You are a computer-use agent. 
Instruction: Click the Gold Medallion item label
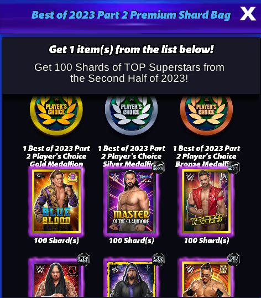56,156
